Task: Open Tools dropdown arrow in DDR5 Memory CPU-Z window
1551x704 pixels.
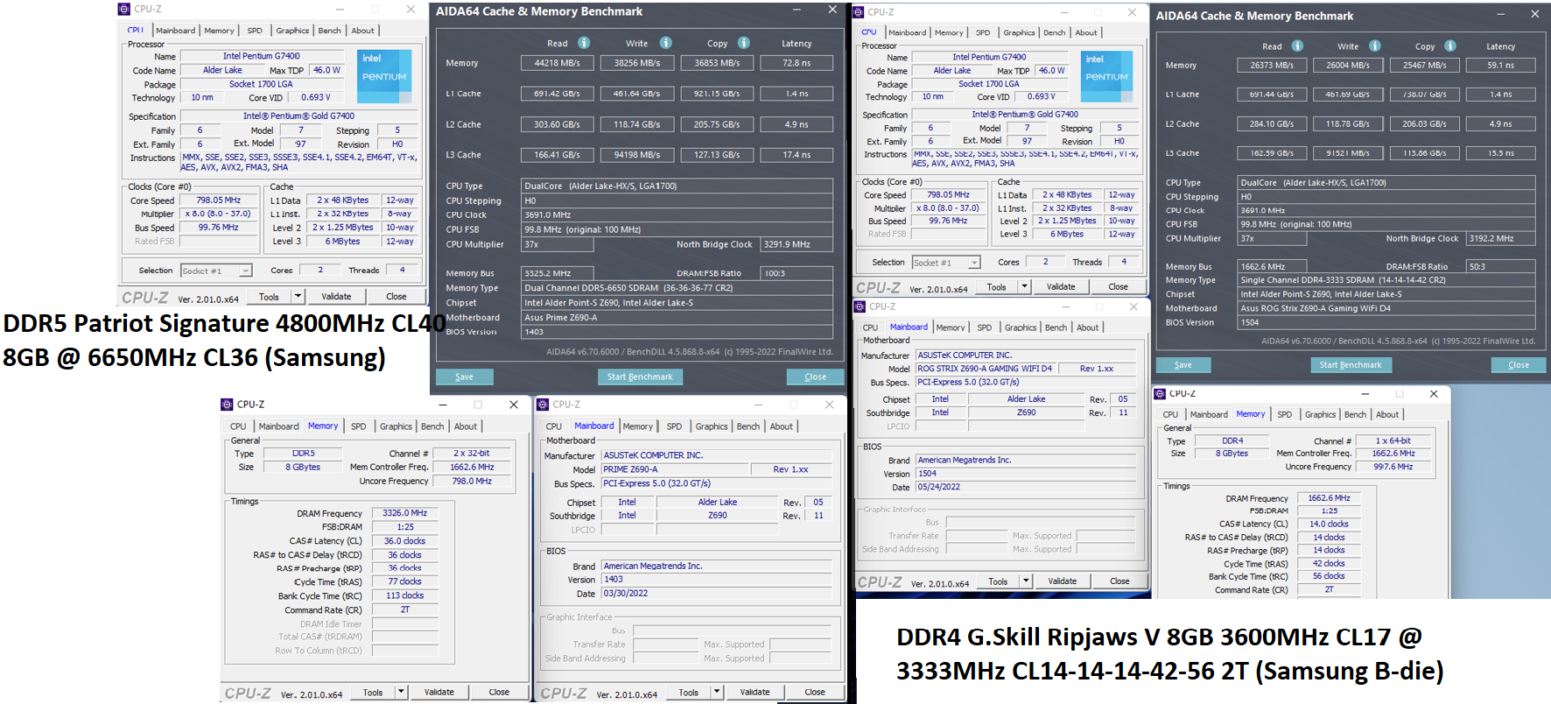Action: (401, 692)
